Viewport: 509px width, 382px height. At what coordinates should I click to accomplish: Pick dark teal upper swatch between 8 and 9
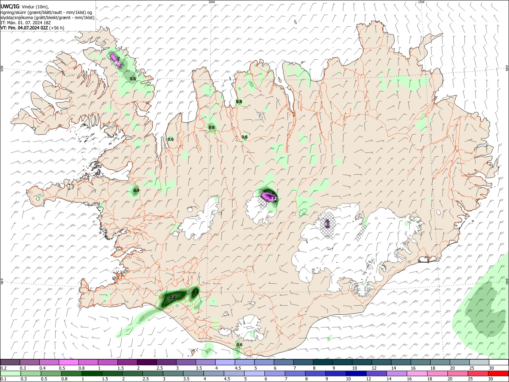pyautogui.click(x=323, y=363)
